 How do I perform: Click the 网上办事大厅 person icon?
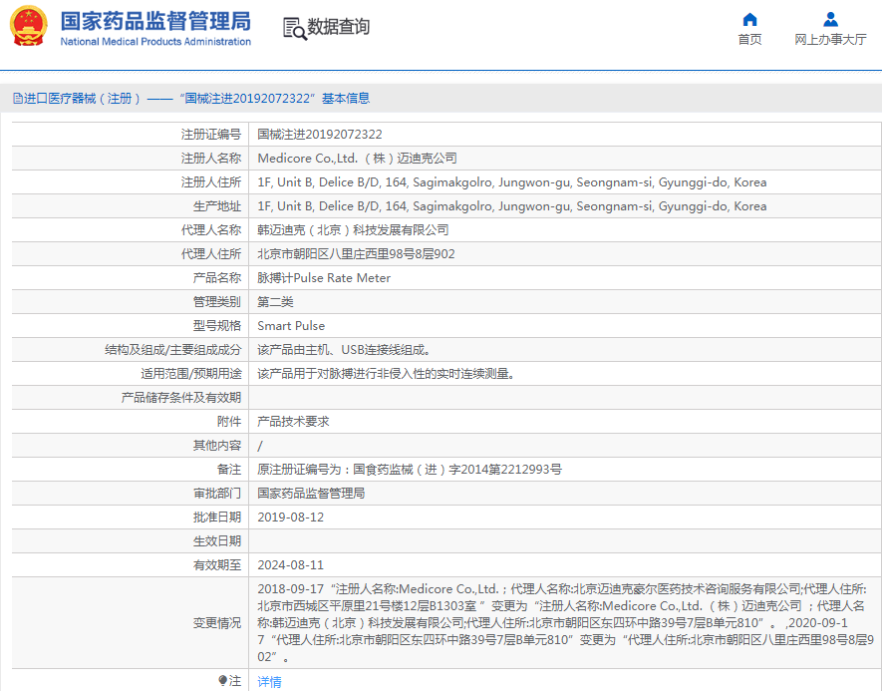(x=830, y=19)
